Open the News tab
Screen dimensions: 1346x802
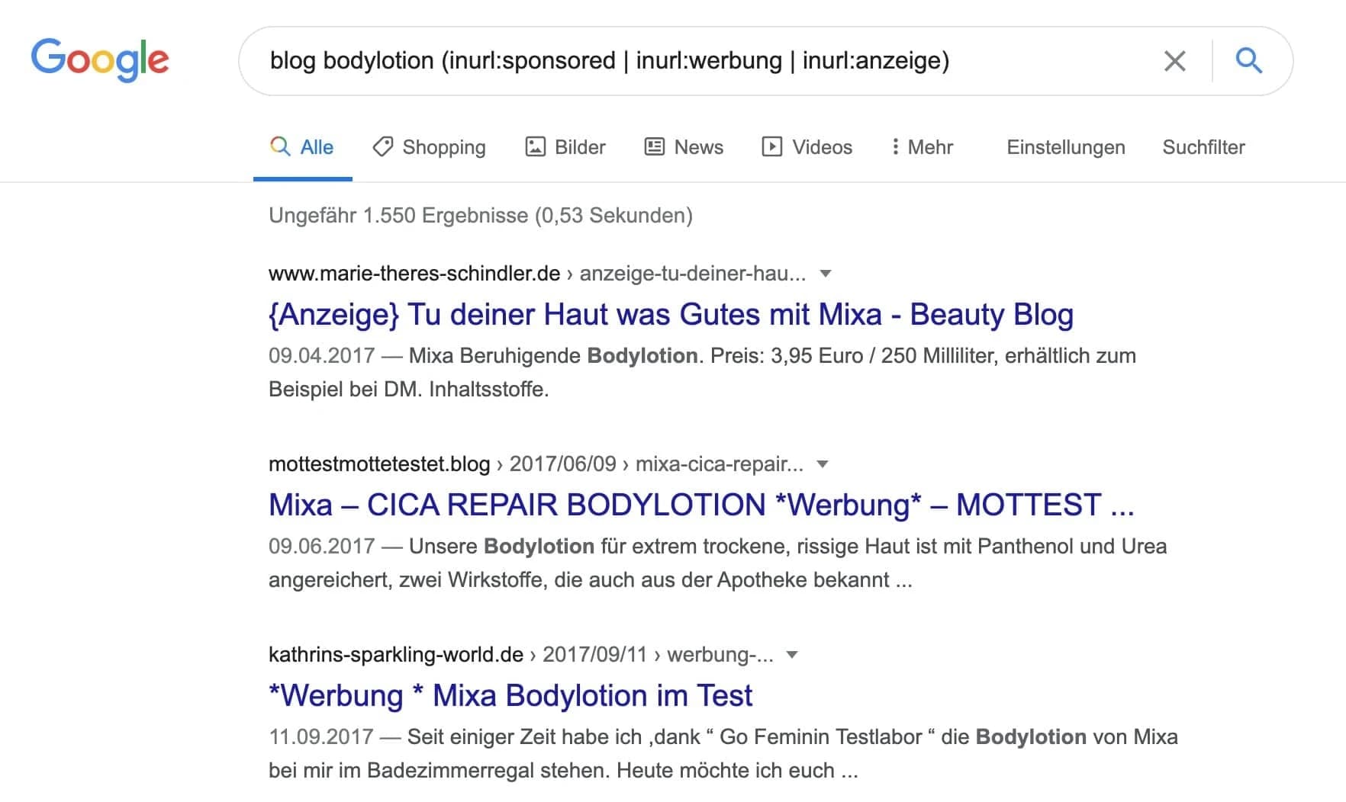click(x=697, y=146)
